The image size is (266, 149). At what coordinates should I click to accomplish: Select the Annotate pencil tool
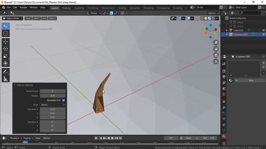(5, 72)
